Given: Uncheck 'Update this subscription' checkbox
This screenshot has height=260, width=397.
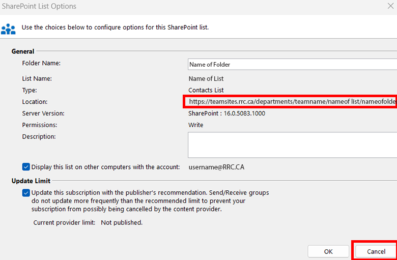Looking at the screenshot, I should point(26,193).
